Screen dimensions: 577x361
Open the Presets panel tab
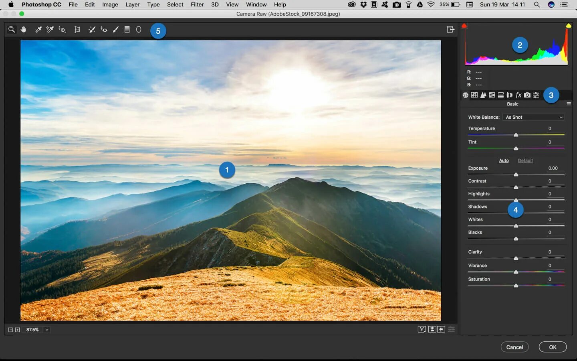[x=536, y=95]
